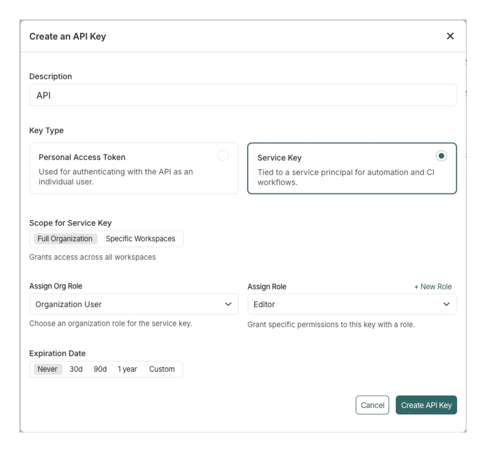Expand the Organization User selector chevron
The width and height of the screenshot is (486, 452).
228,304
